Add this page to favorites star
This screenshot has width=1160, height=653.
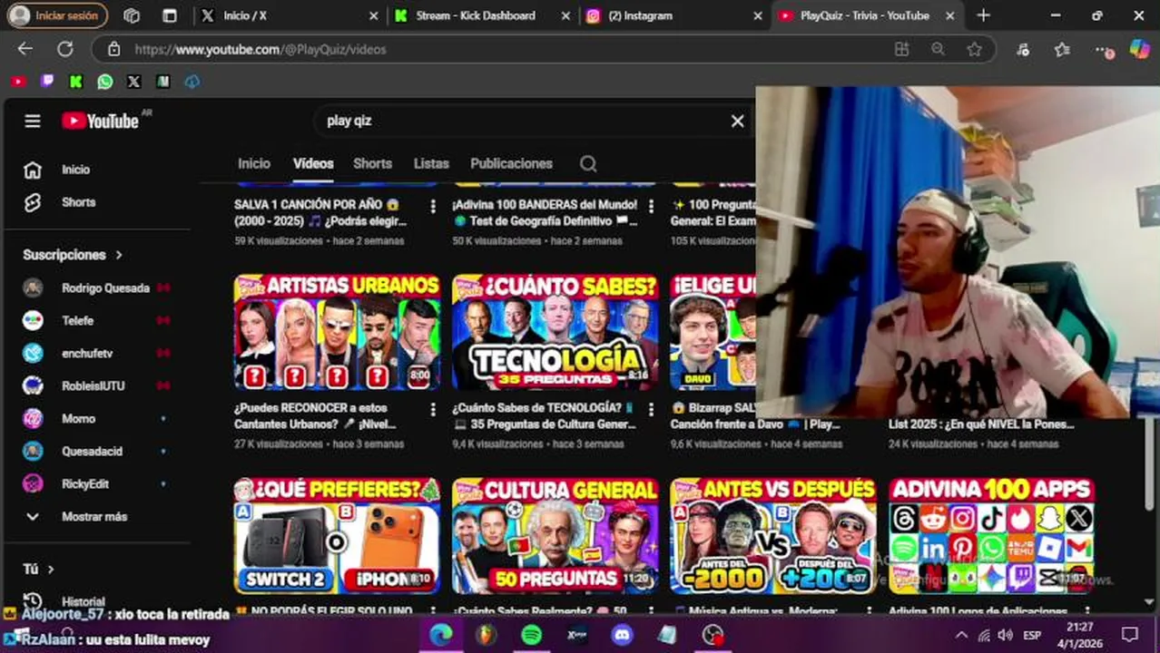[x=974, y=49]
